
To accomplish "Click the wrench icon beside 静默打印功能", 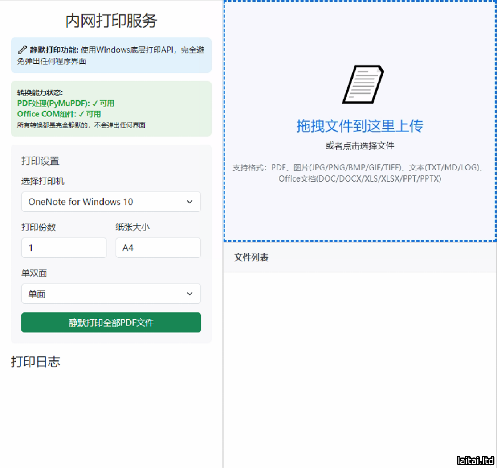I will tap(22, 50).
